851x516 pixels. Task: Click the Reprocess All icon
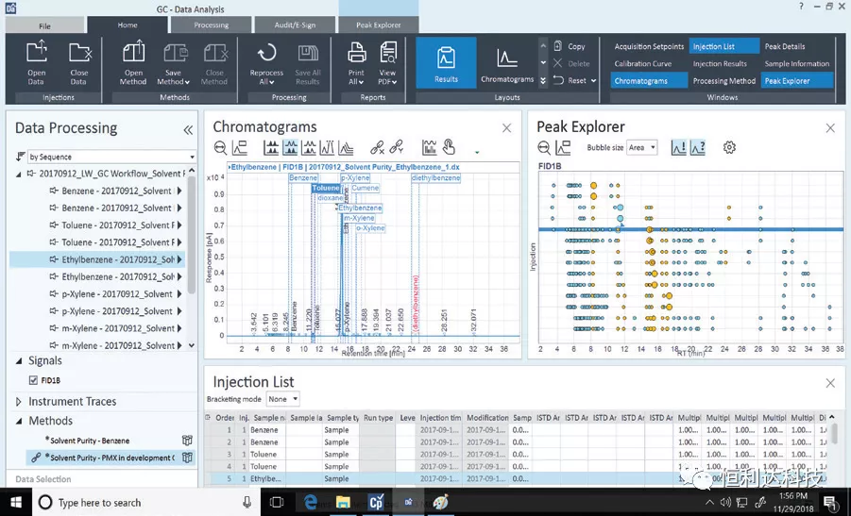266,56
